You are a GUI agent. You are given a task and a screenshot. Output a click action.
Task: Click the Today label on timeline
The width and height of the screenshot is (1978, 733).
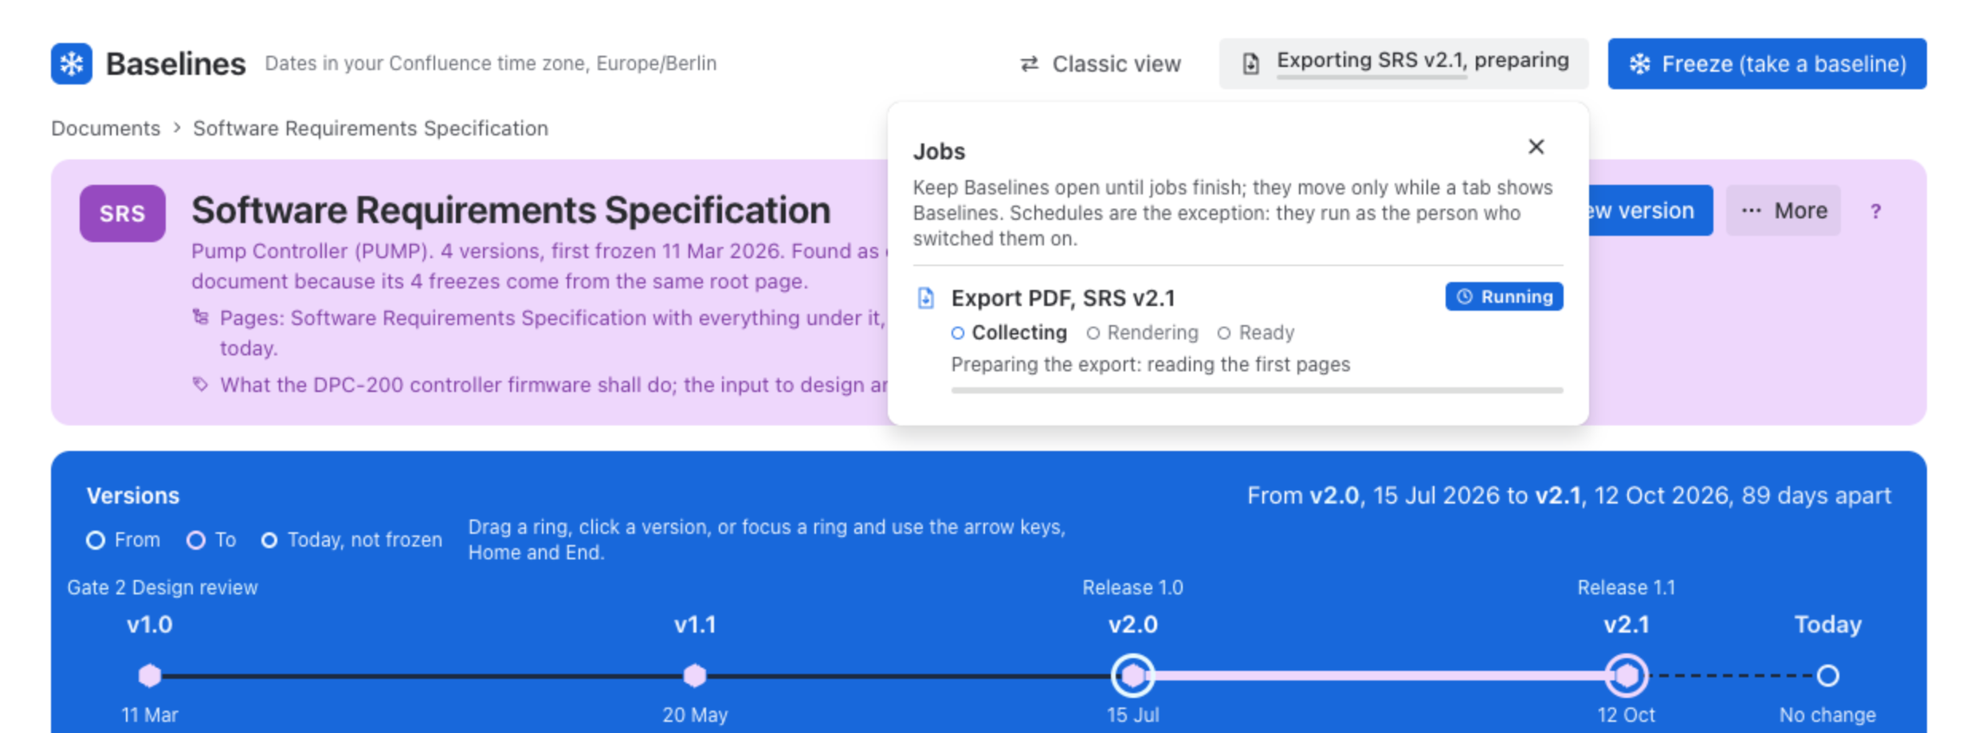pos(1827,625)
